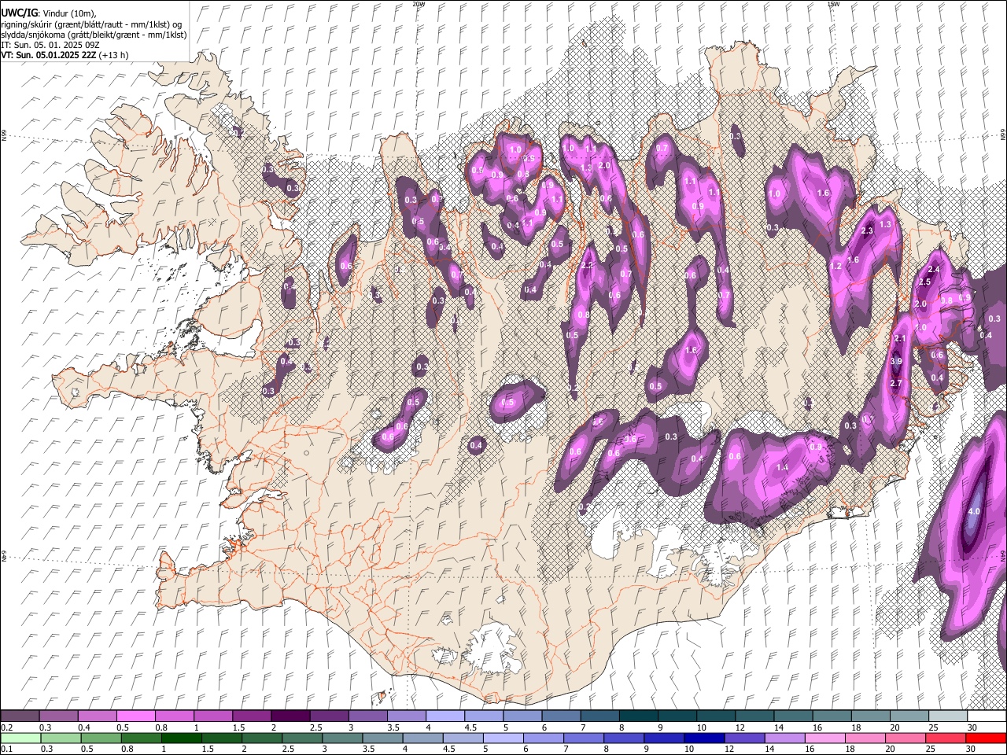Click the '2.4' precipitation value on the map
The height and width of the screenshot is (755, 1007).
coord(934,270)
